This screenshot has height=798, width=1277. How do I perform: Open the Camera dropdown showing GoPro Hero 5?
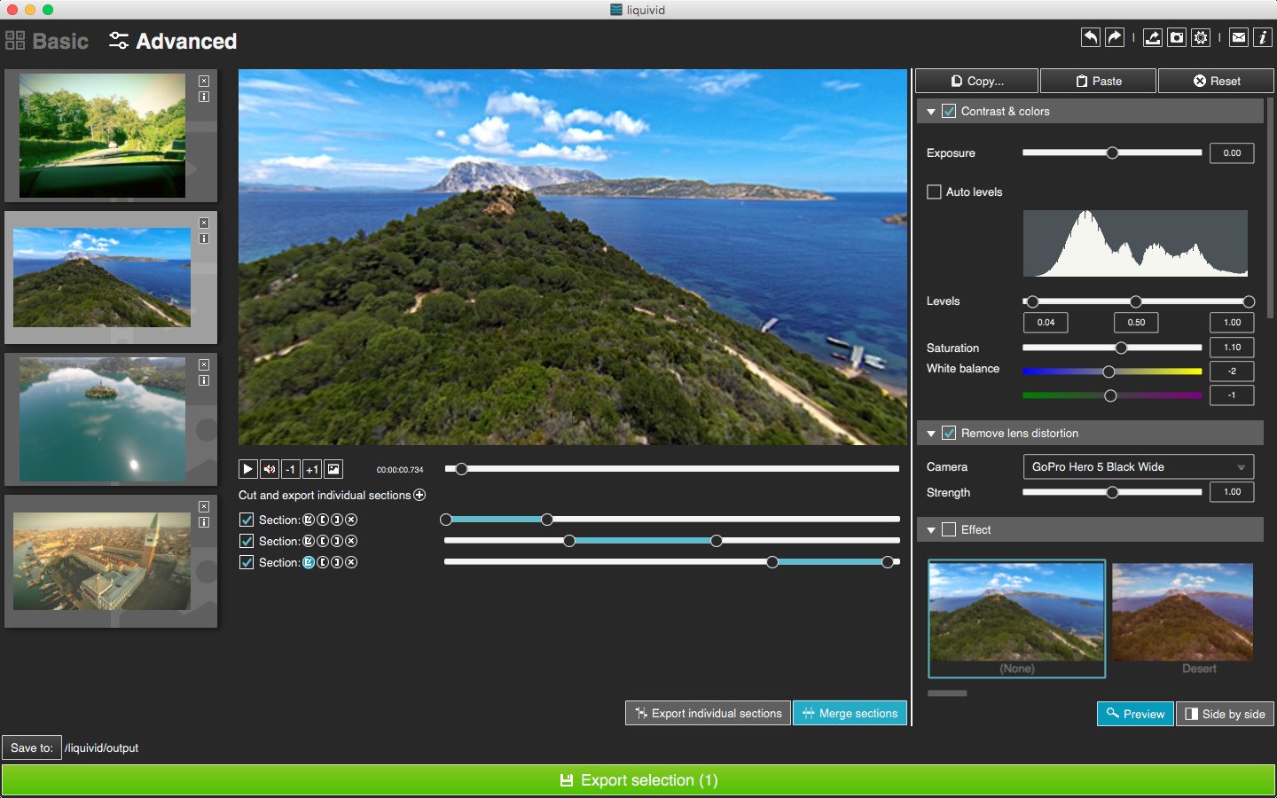tap(1138, 466)
